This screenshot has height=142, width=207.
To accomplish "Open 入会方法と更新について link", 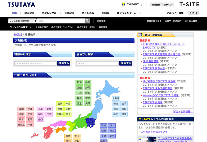I will [154, 132].
